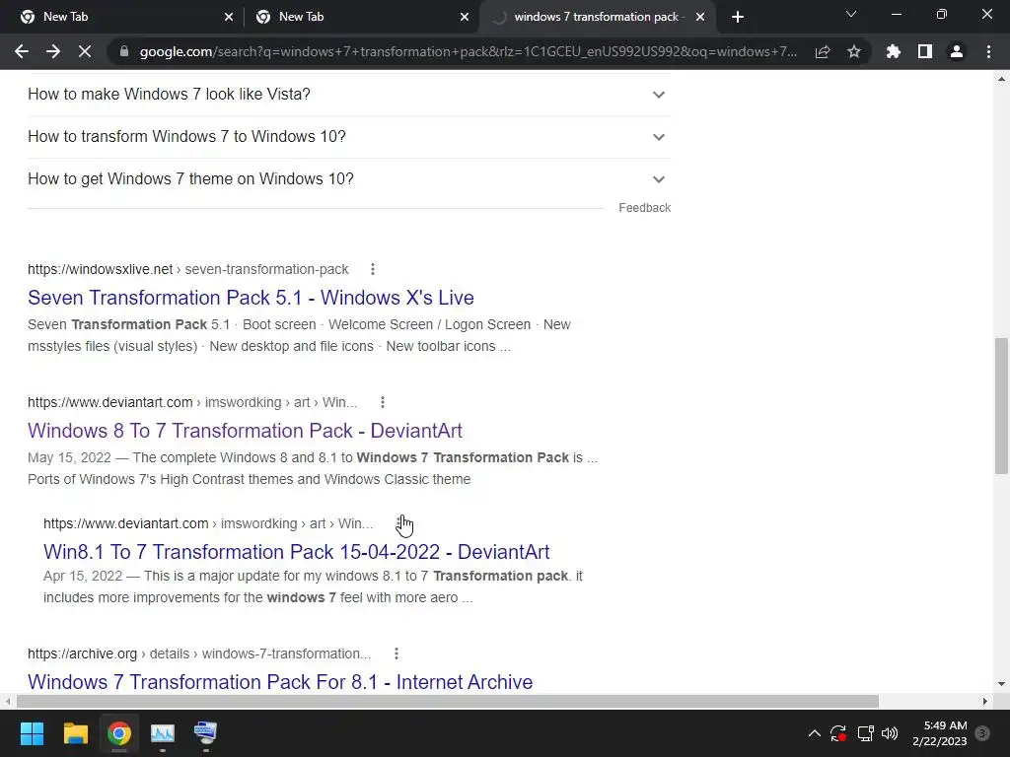Close the second New Tab

[x=465, y=17]
